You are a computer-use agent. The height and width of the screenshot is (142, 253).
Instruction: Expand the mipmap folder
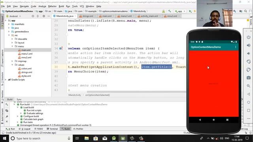pyautogui.click(x=12, y=61)
